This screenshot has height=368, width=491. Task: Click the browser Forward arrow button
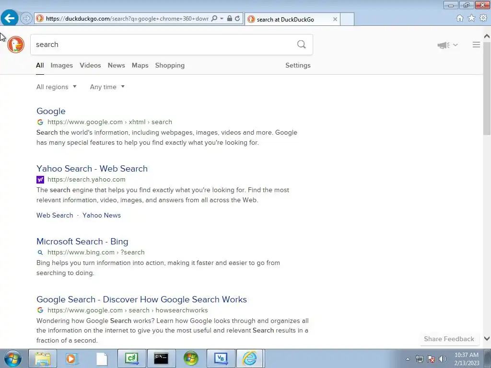(x=26, y=19)
